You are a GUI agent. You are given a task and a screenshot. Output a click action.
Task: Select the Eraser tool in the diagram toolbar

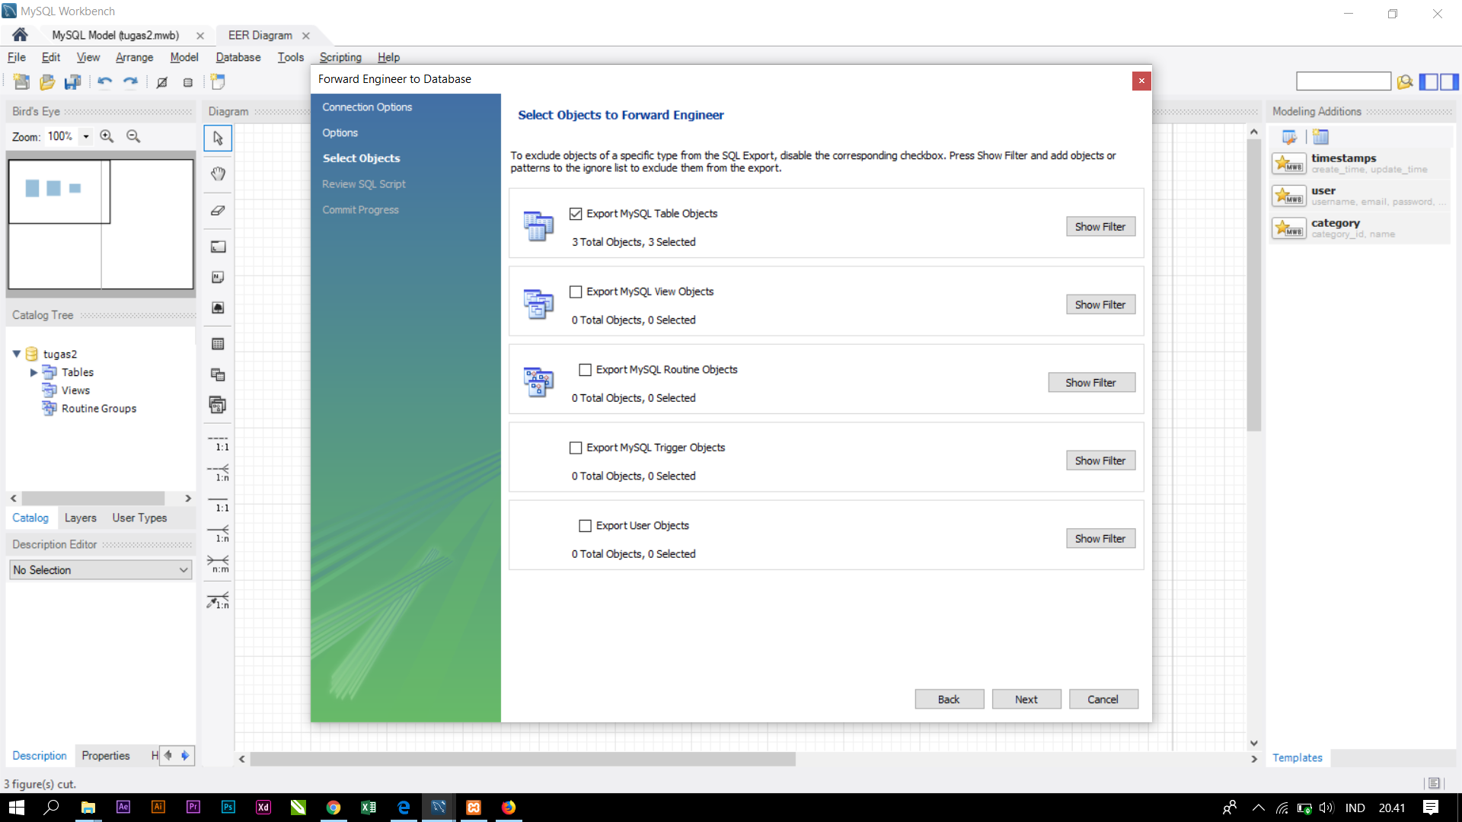[218, 210]
